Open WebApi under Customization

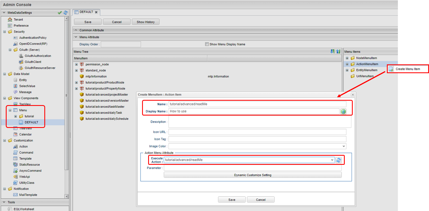(x=25, y=177)
